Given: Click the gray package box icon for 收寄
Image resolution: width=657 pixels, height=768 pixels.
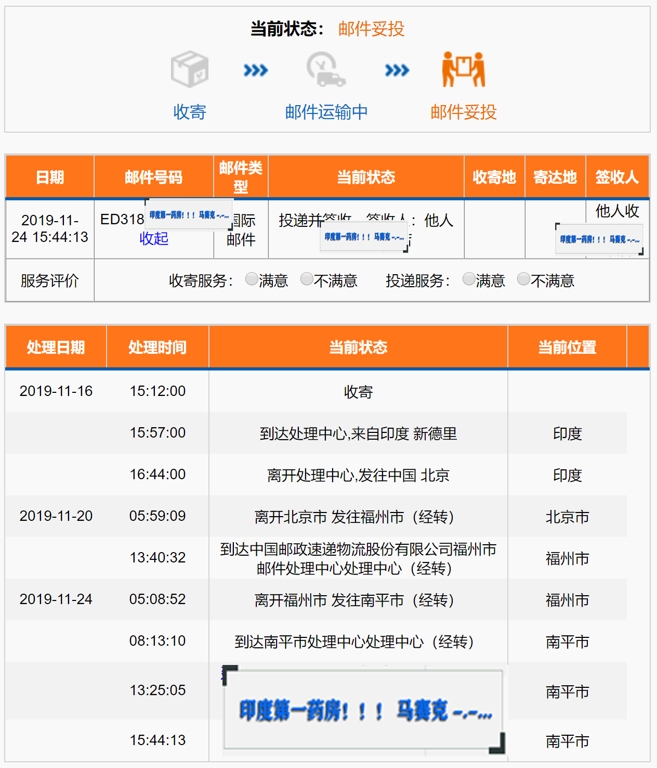Looking at the screenshot, I should pos(190,69).
